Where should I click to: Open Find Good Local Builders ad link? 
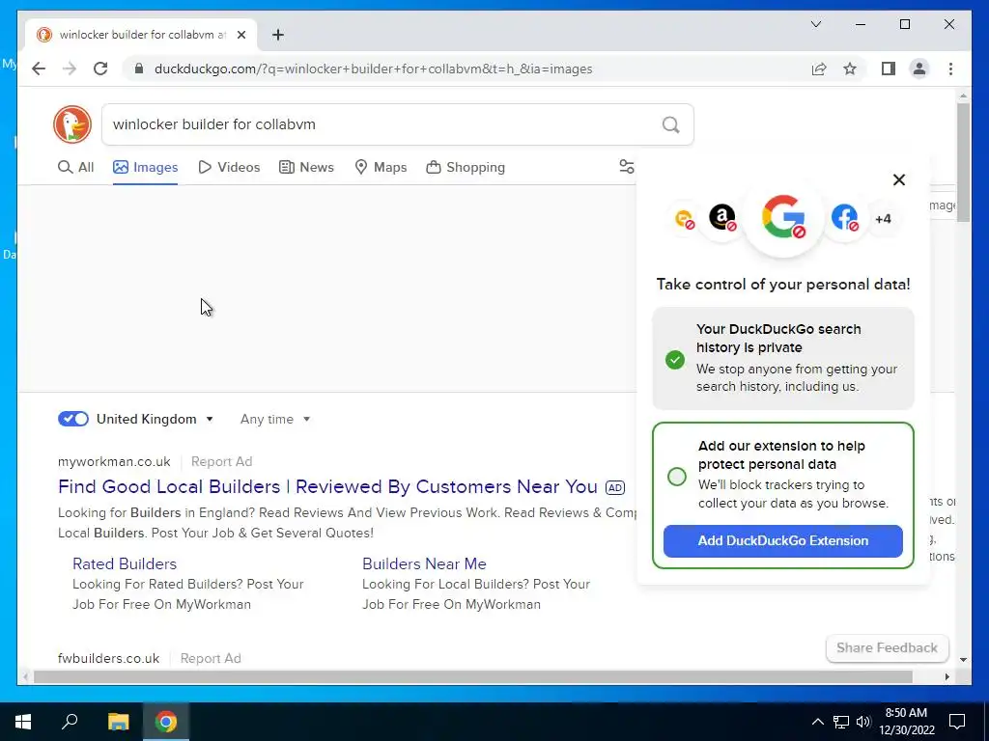point(327,486)
